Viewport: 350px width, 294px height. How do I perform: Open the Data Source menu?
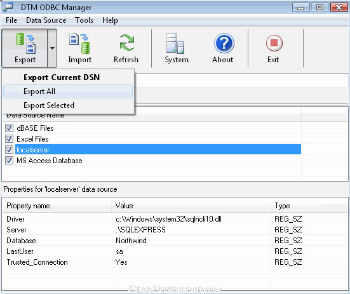point(46,20)
